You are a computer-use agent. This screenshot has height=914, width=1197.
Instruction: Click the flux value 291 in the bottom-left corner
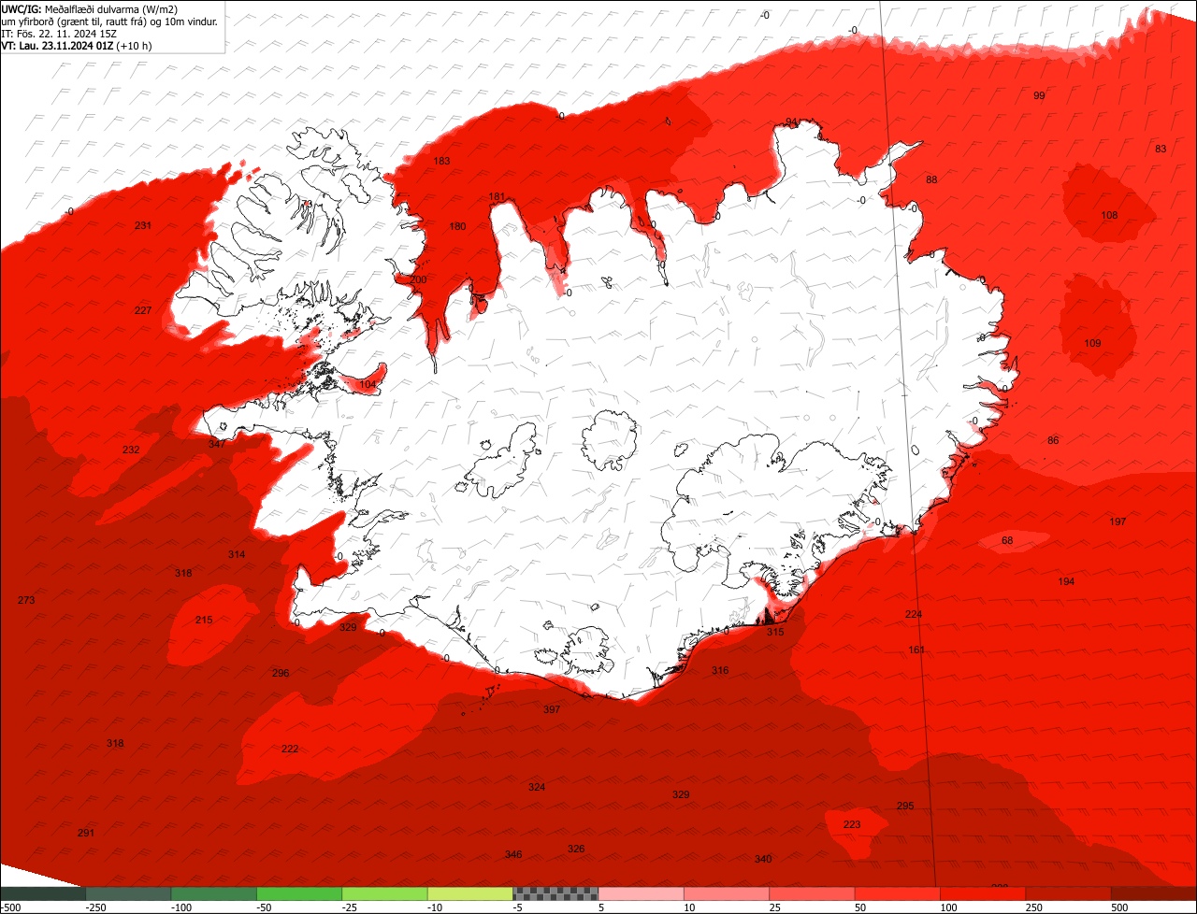tap(86, 833)
